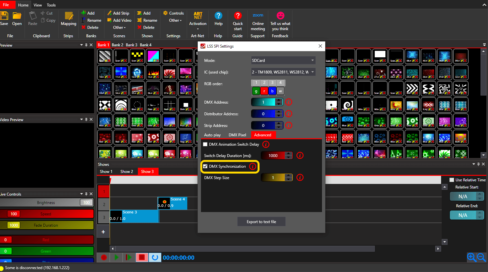Image resolution: width=488 pixels, height=272 pixels.
Task: Toggle white channel in RGB order
Action: click(x=280, y=91)
